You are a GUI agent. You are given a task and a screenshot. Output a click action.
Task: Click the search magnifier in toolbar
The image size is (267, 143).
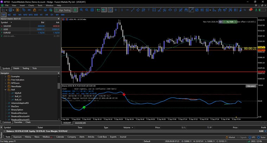pos(245,10)
